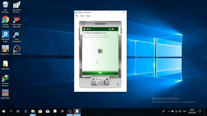The image size is (207, 116).
Task: Click the battery status tray icon
Action: coord(172,111)
